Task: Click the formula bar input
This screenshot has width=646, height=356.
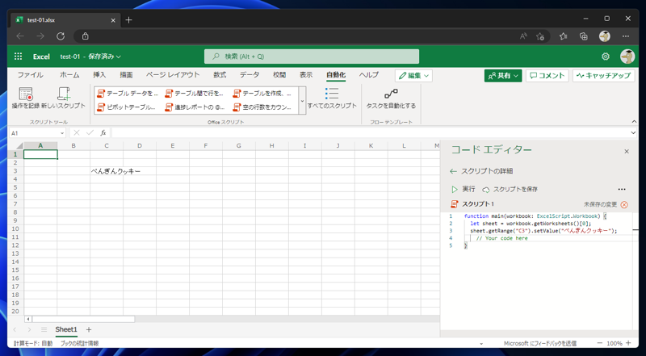Action: 370,132
